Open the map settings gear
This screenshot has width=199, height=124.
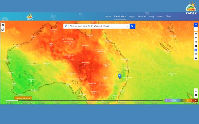[3, 25]
